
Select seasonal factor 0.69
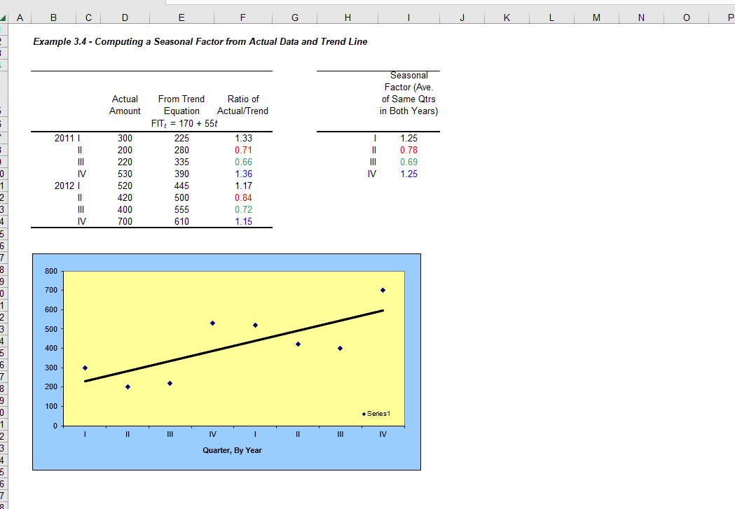pos(408,162)
